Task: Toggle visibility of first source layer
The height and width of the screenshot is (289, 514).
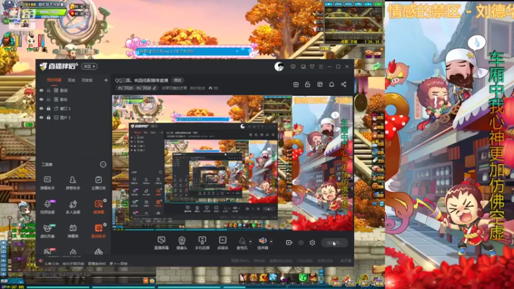Action: (x=41, y=90)
